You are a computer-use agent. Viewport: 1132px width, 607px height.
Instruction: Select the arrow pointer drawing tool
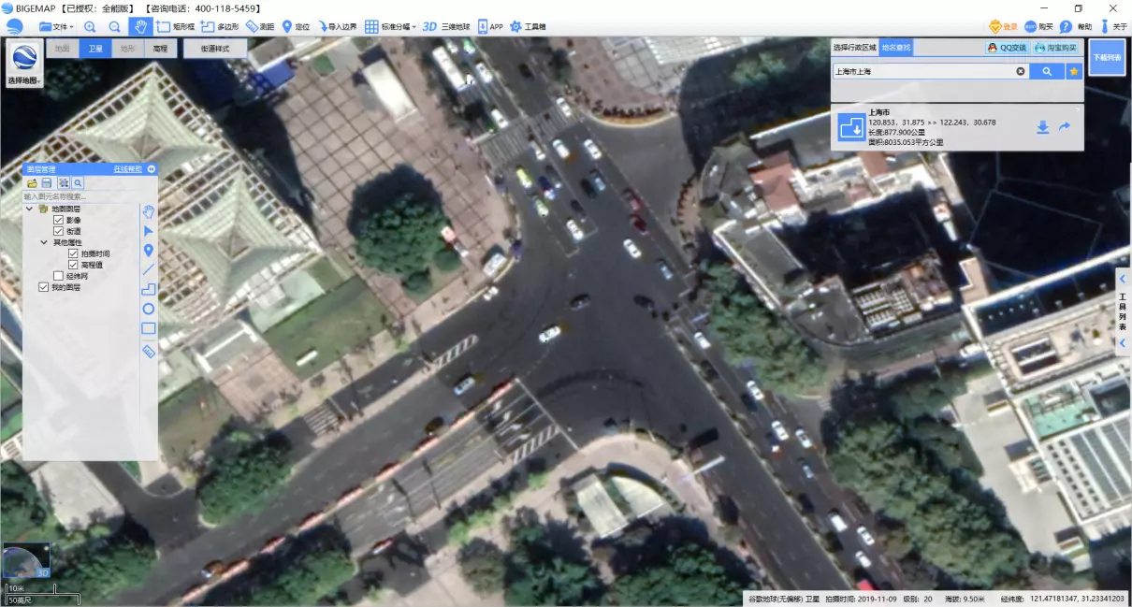pos(148,231)
